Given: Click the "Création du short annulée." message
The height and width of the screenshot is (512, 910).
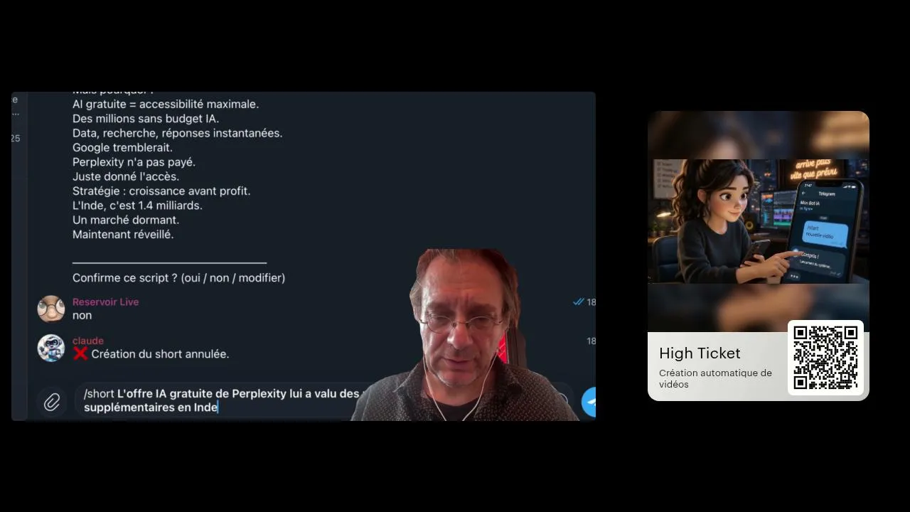Looking at the screenshot, I should coord(160,354).
